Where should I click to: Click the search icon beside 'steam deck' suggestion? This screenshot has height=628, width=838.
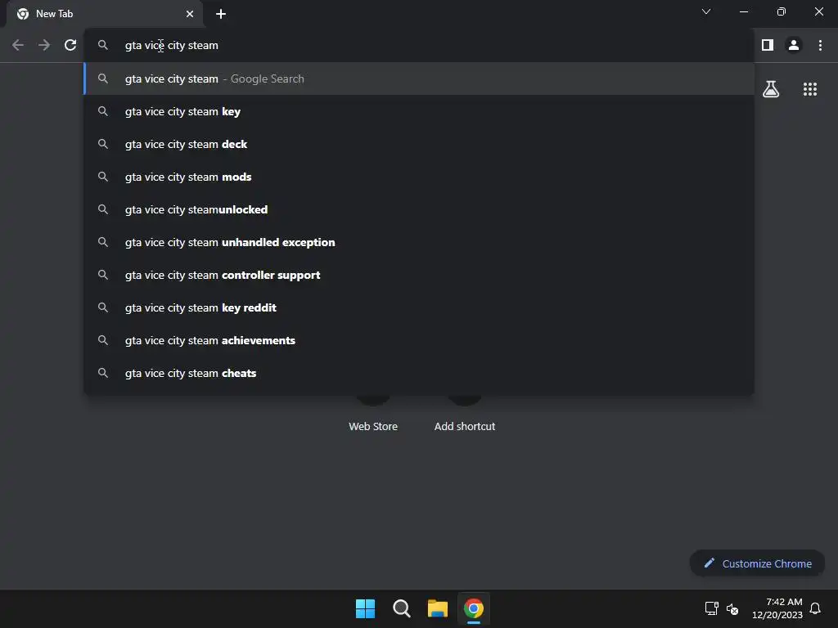[x=103, y=144]
